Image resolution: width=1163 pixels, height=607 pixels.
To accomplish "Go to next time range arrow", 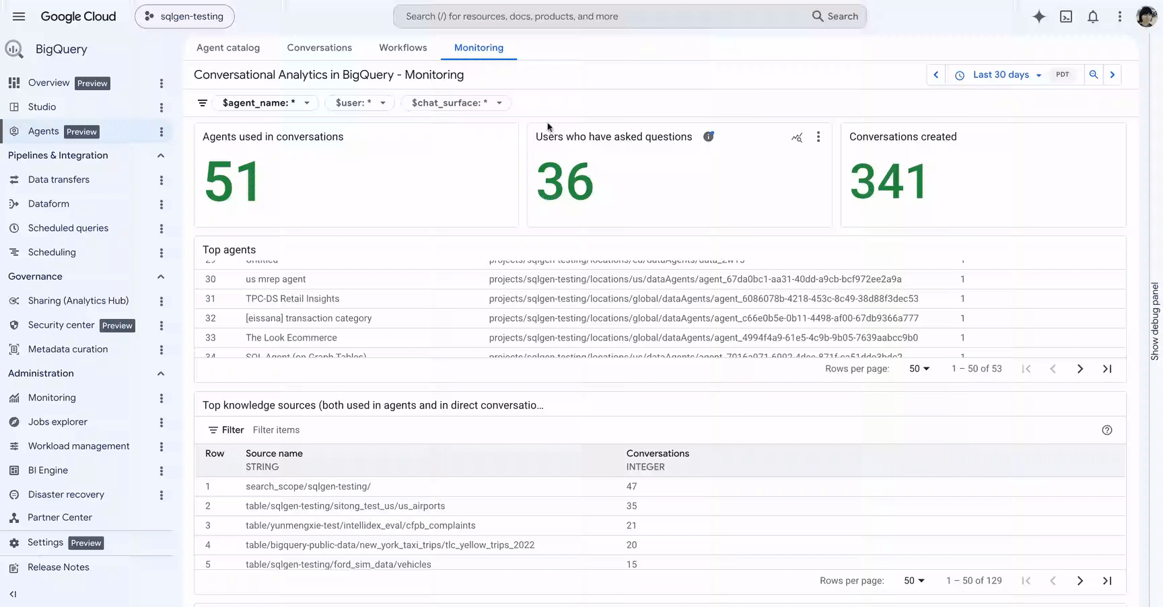I will [1113, 75].
